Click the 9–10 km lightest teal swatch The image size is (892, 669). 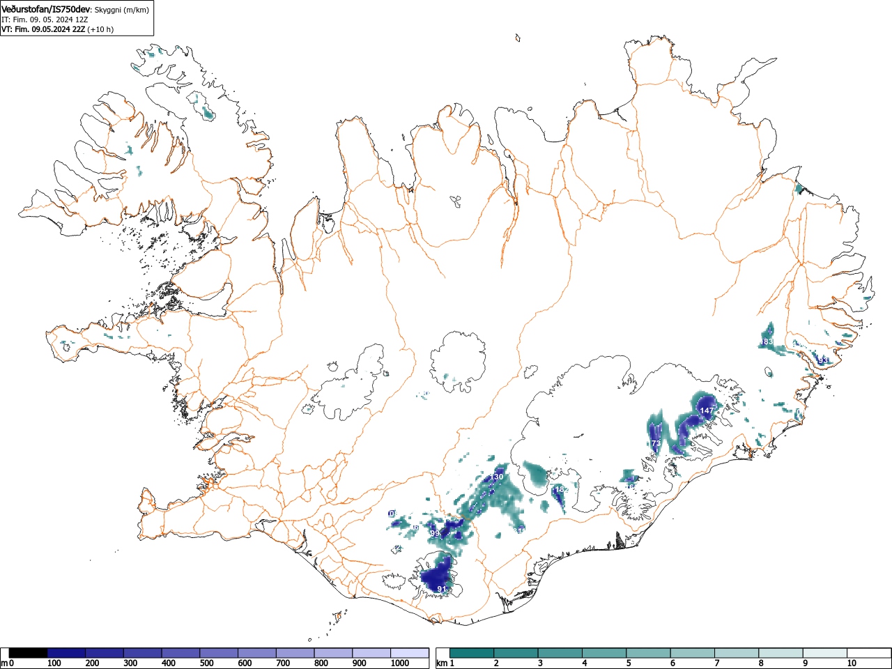[x=826, y=653]
